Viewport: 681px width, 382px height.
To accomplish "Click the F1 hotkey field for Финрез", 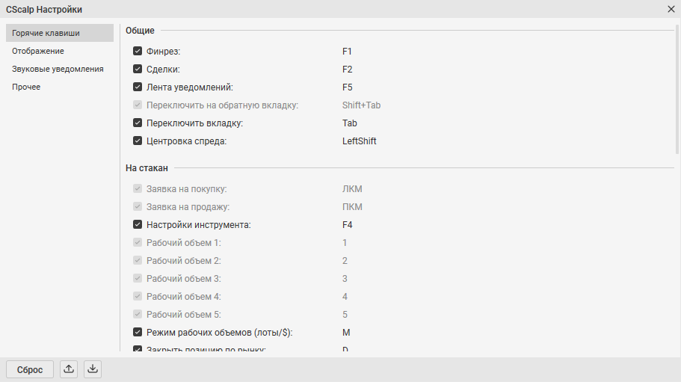I will (x=347, y=52).
